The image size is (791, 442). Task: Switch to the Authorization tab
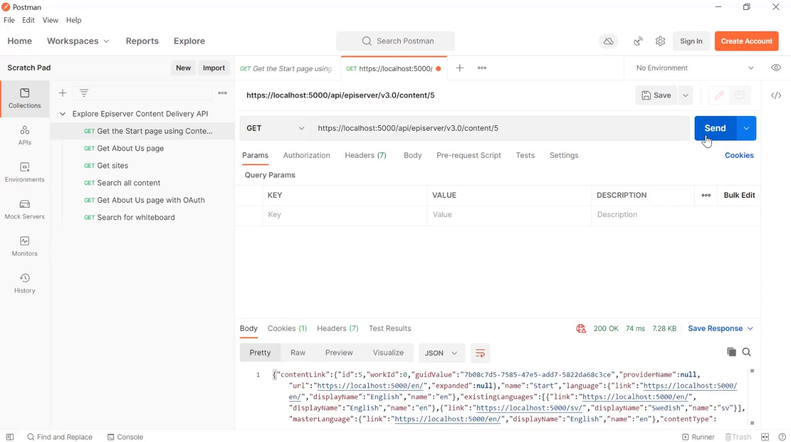[307, 156]
